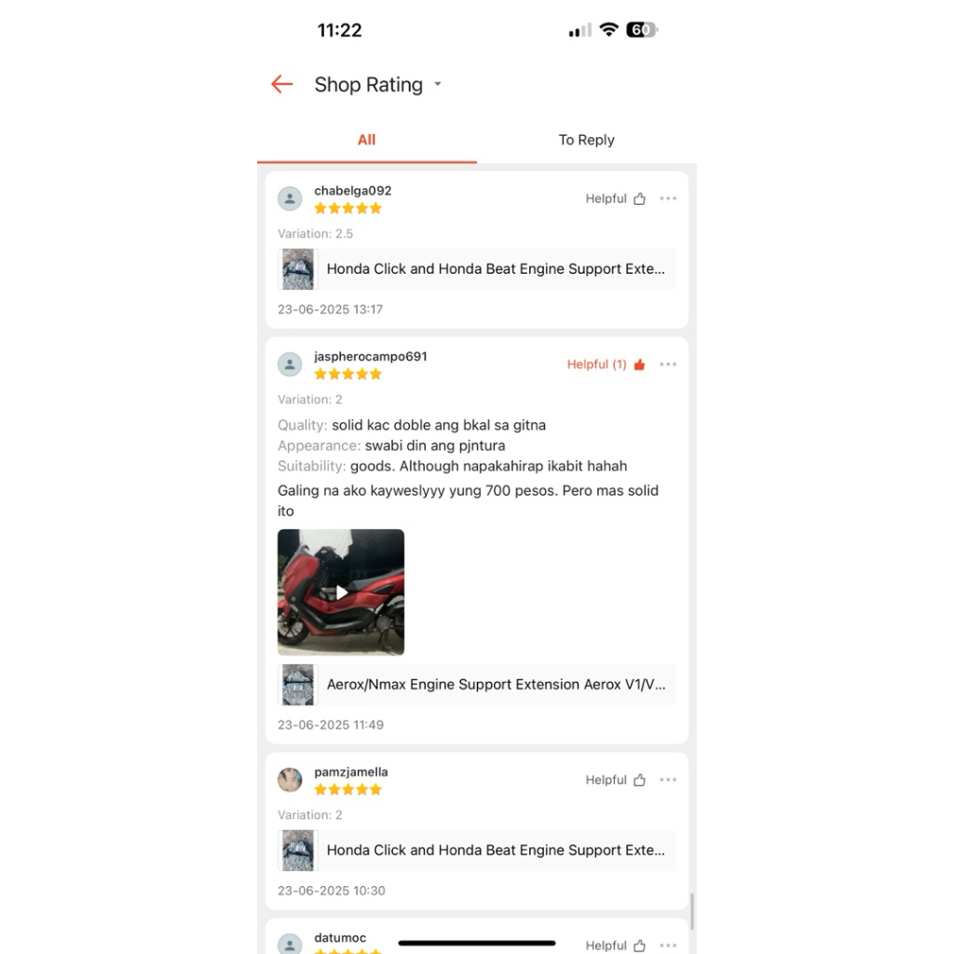Screen dimensions: 954x954
Task: Open the Honda Click product in chabelga092's review
Action: [x=476, y=269]
